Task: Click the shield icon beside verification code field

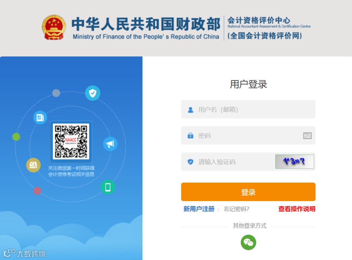Action: (x=190, y=162)
